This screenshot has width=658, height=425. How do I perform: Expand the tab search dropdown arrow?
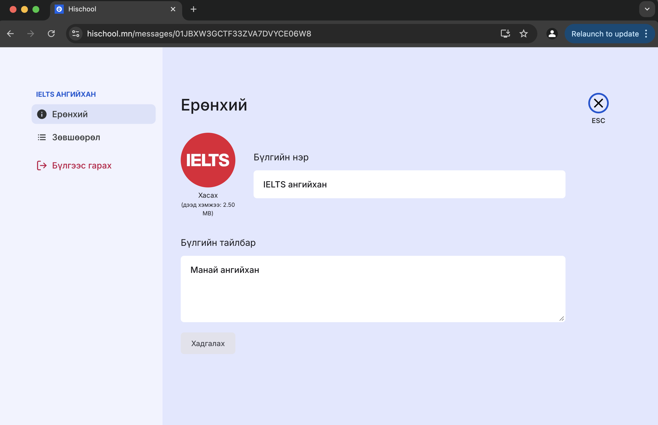tap(647, 9)
